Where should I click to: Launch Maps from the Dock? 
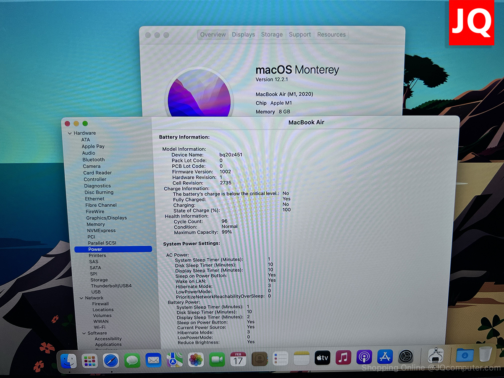click(x=174, y=360)
